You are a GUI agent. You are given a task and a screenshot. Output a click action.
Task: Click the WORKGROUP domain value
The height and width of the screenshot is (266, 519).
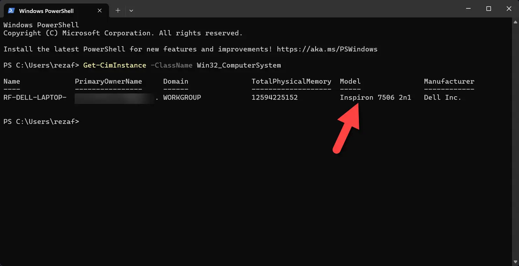pyautogui.click(x=182, y=97)
